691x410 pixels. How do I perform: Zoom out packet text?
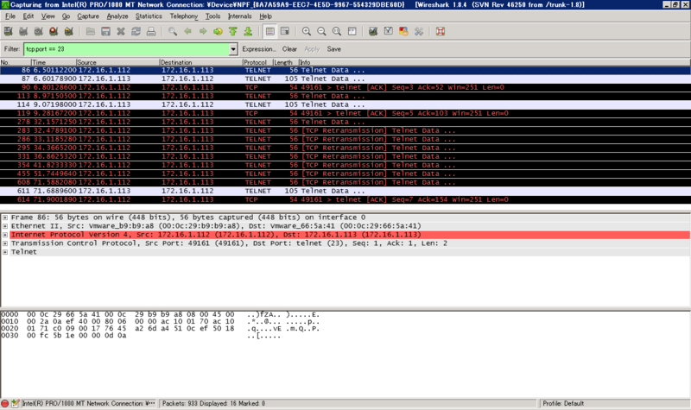(x=321, y=31)
